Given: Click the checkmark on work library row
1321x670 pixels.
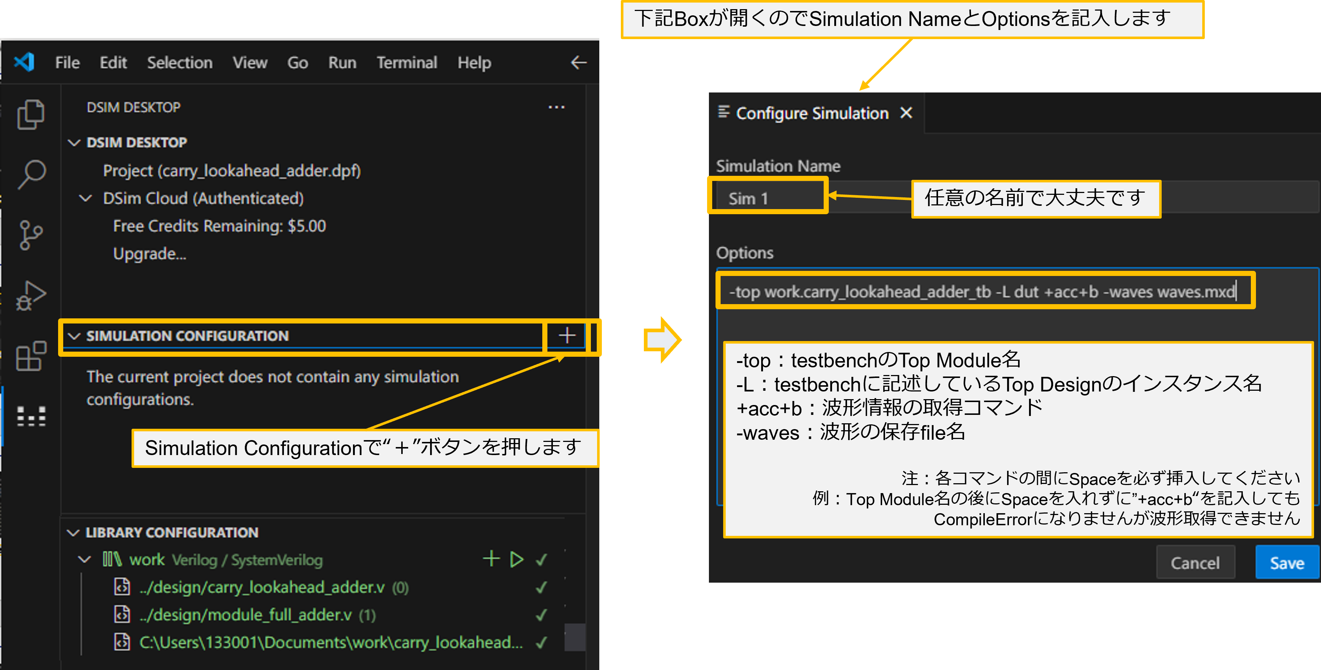Looking at the screenshot, I should coord(542,559).
